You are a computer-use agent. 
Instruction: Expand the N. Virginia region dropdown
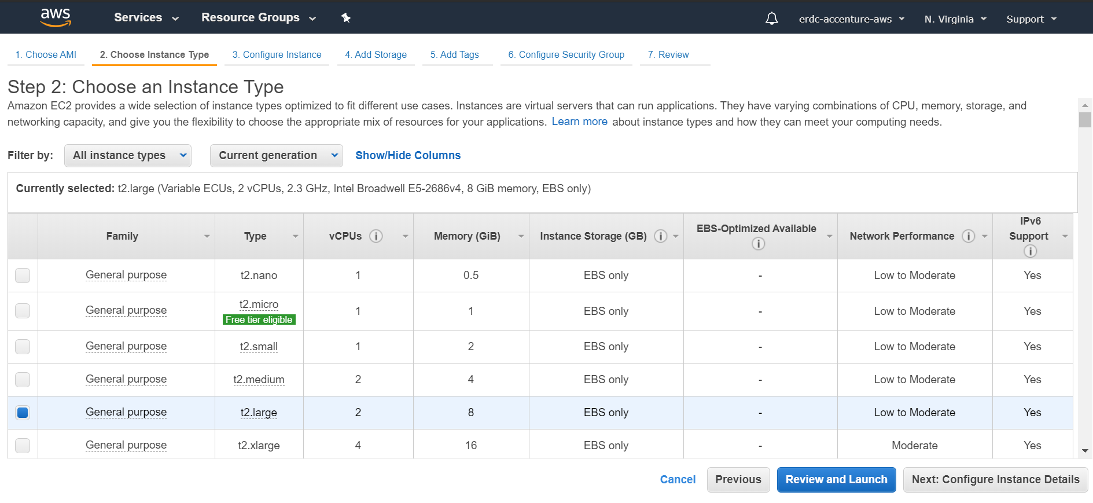[955, 19]
